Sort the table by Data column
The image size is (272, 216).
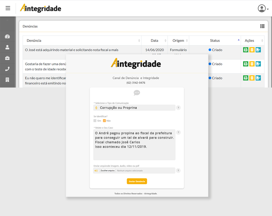pos(154,41)
